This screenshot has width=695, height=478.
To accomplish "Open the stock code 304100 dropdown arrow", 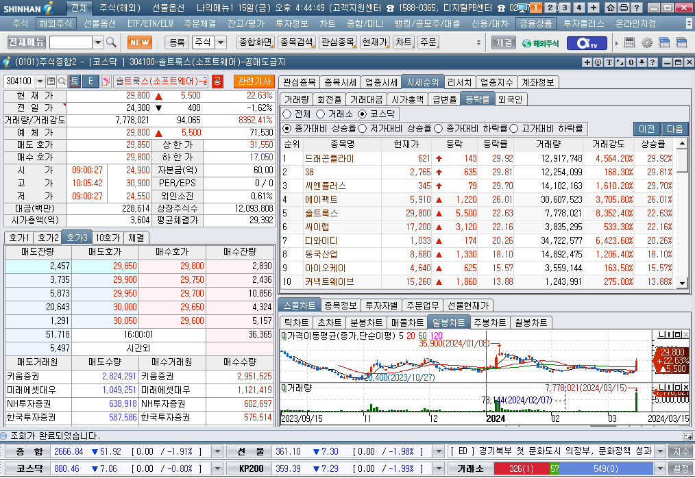I will [x=40, y=81].
